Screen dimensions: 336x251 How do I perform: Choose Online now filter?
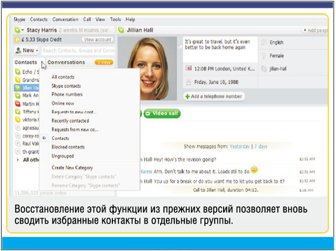click(x=63, y=103)
